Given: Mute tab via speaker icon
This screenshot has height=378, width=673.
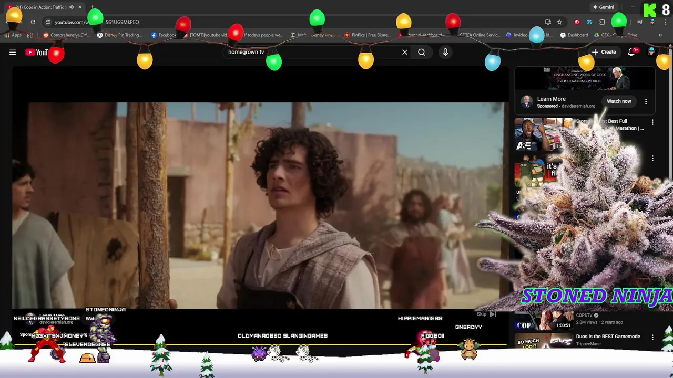Looking at the screenshot, I should [72, 7].
